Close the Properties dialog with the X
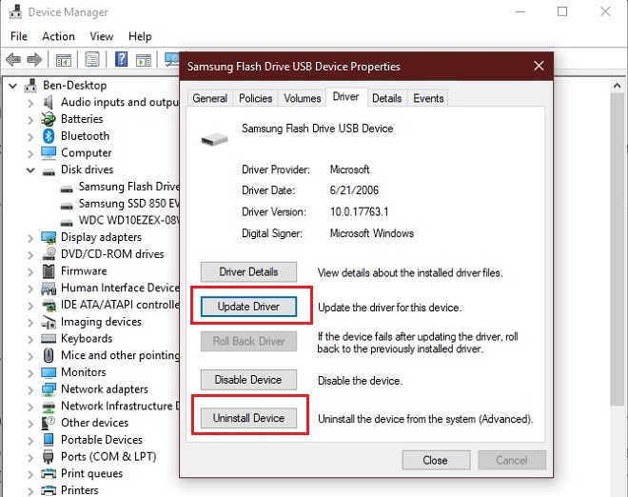 pos(539,66)
